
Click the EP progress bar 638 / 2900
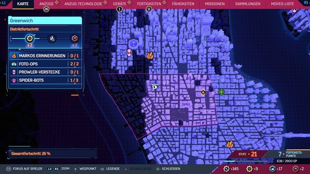click(246, 161)
